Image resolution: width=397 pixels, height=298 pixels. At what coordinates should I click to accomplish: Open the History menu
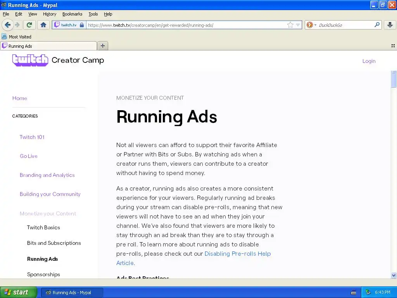point(49,14)
